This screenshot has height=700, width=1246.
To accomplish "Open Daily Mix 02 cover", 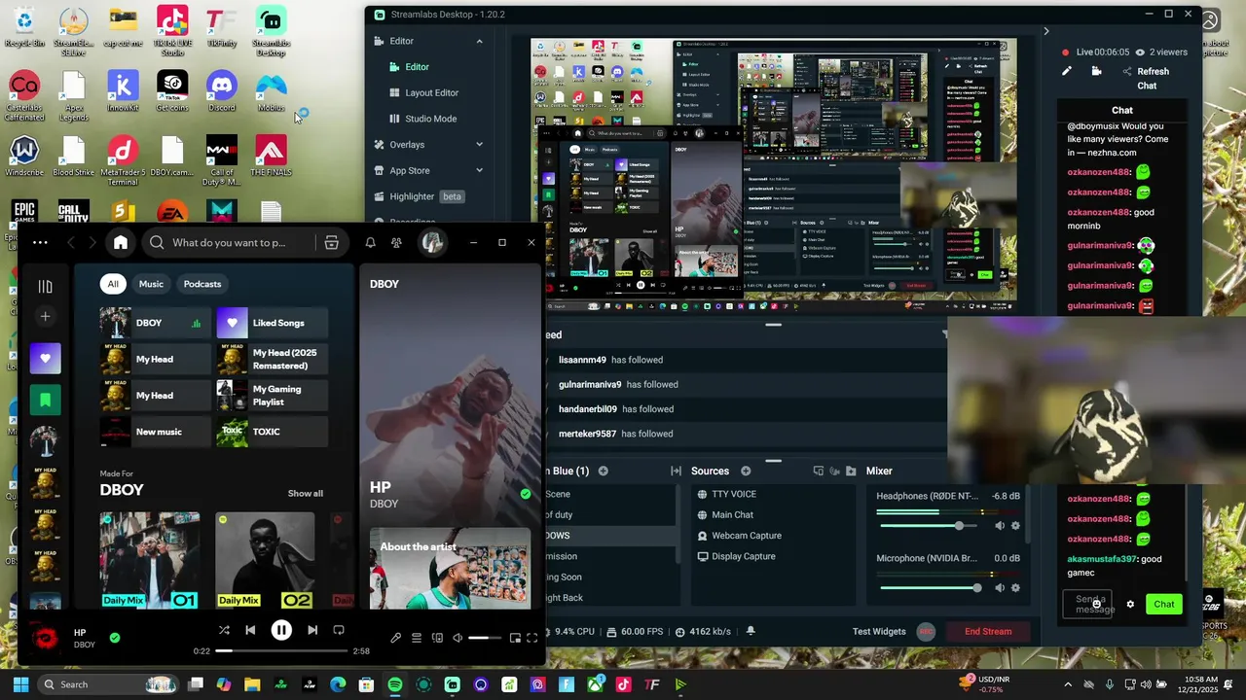I will 265,560.
